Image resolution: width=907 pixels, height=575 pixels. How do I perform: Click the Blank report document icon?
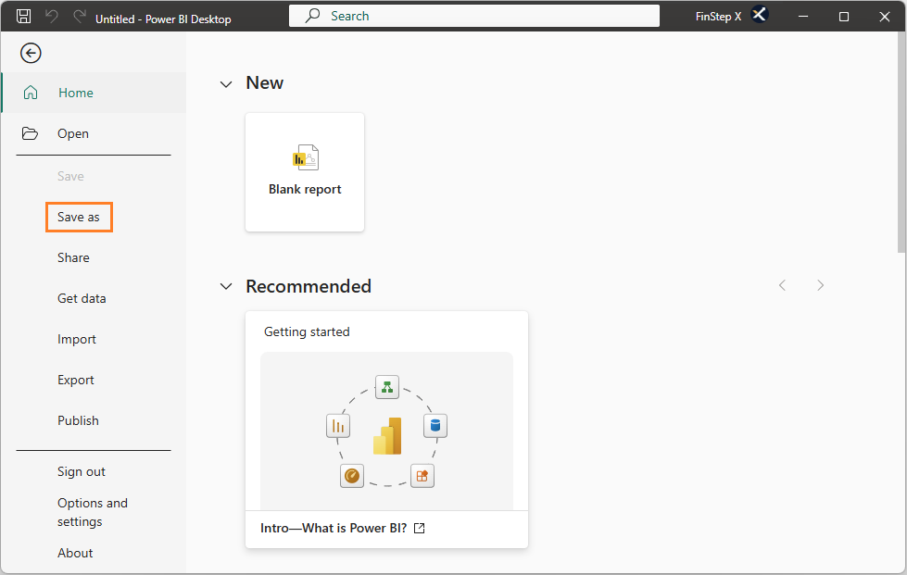pyautogui.click(x=306, y=157)
